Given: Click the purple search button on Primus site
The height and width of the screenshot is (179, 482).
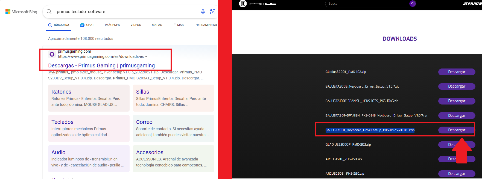Looking at the screenshot, I should point(412,4).
